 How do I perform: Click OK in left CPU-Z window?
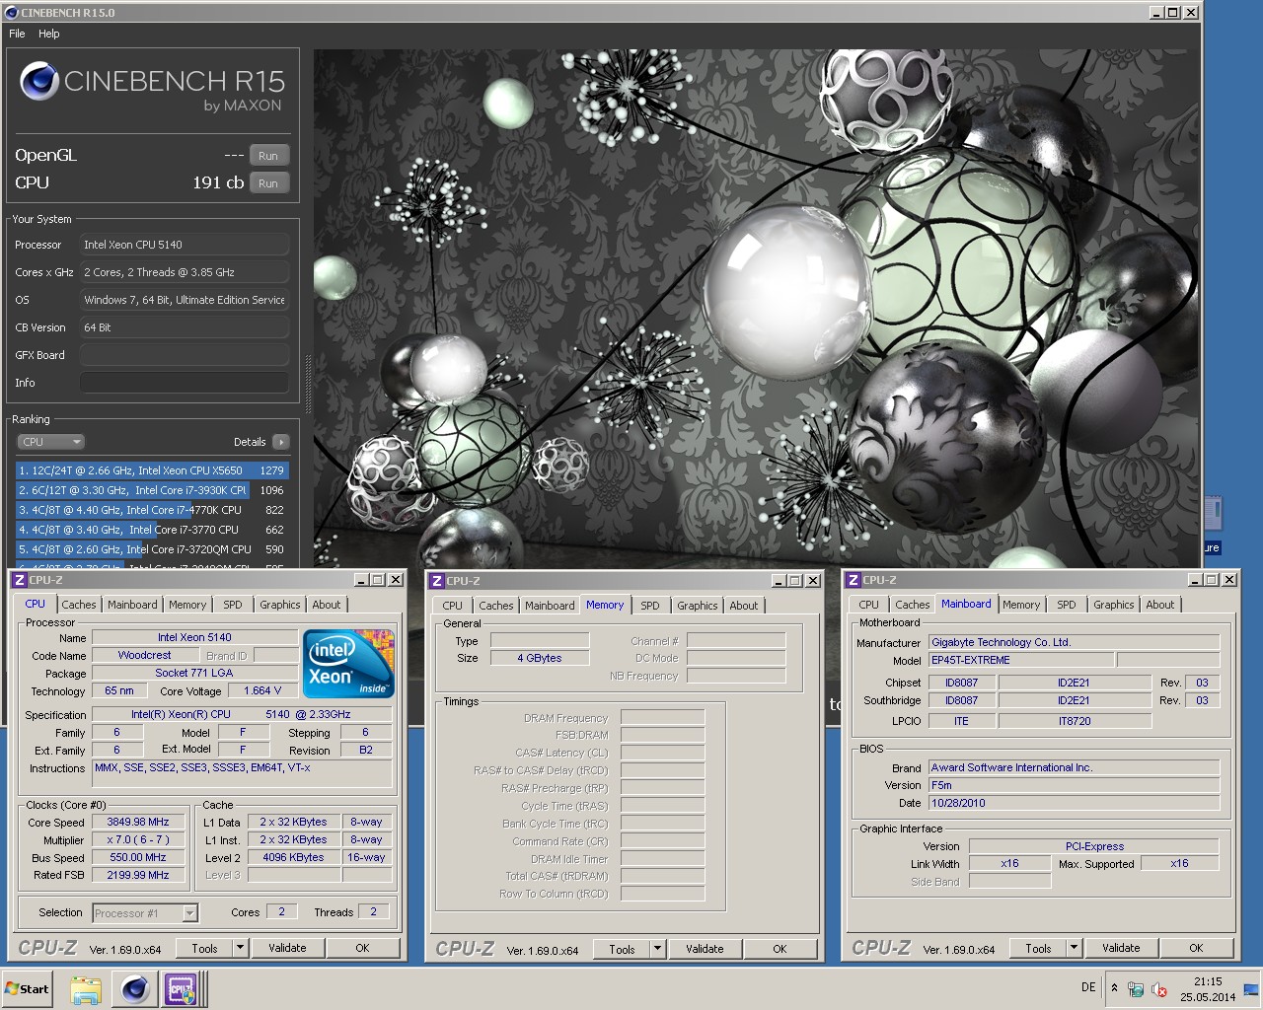click(362, 948)
